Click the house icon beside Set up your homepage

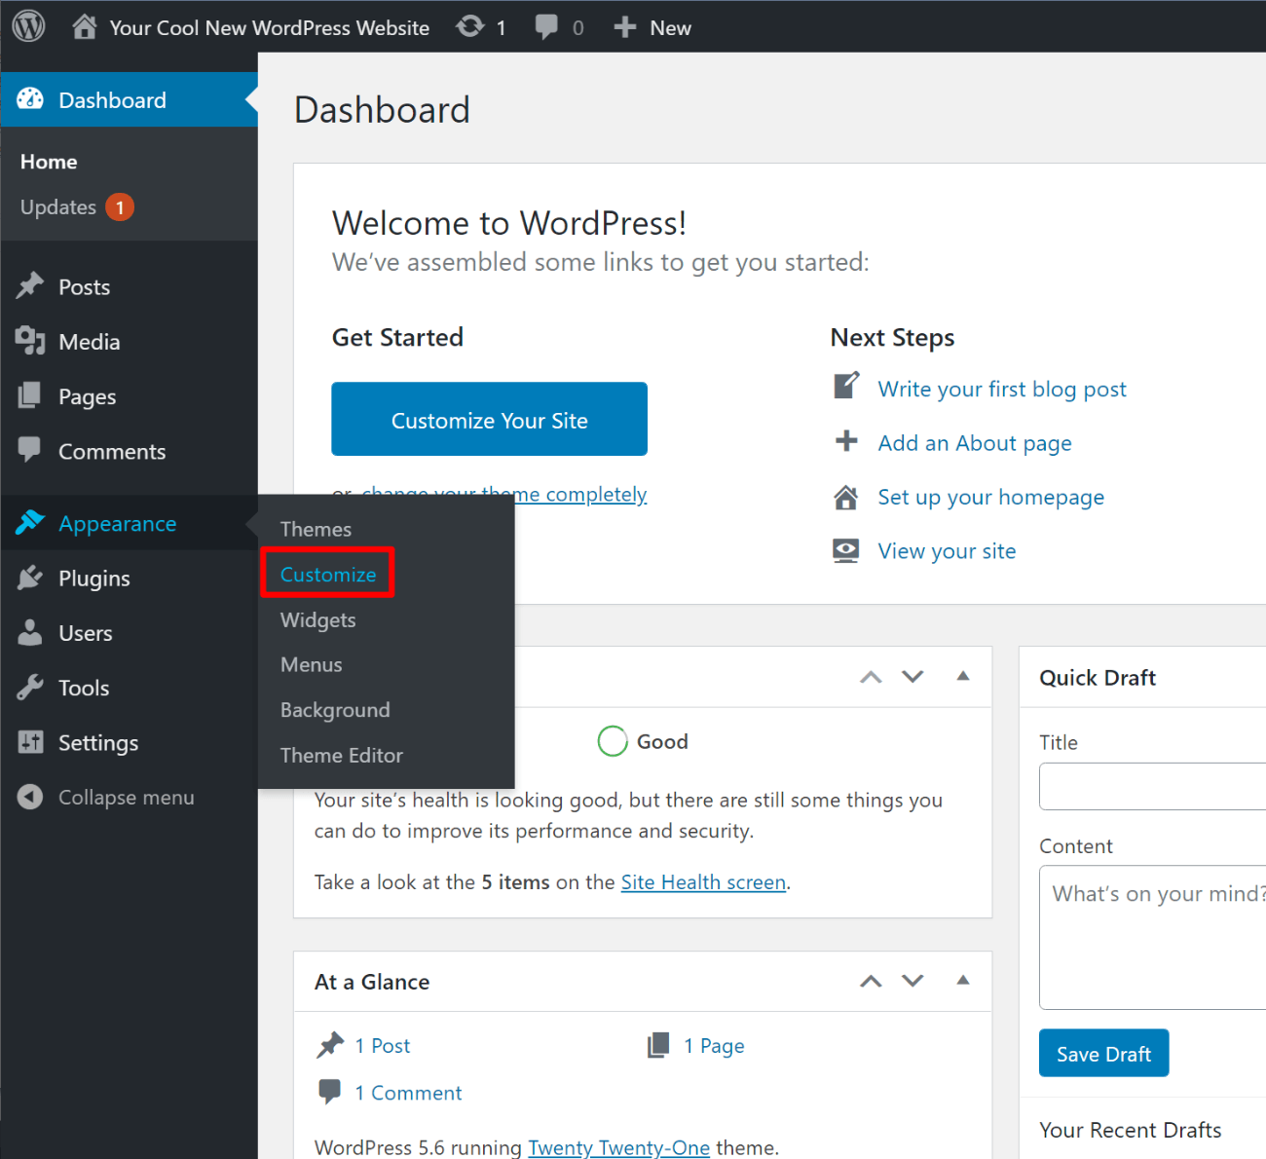point(846,498)
